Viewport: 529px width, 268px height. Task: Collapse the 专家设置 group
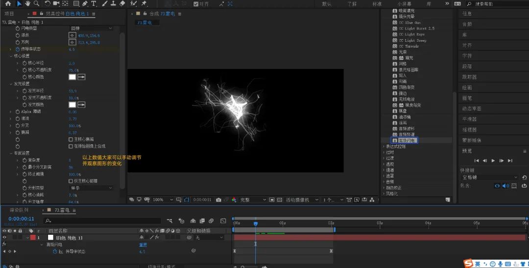[11, 153]
